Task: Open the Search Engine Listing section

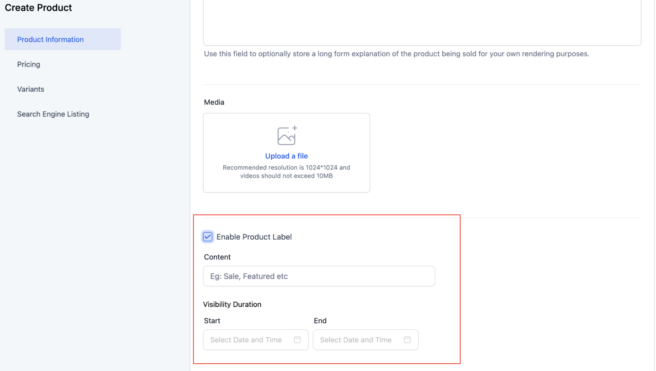Action: coord(53,114)
